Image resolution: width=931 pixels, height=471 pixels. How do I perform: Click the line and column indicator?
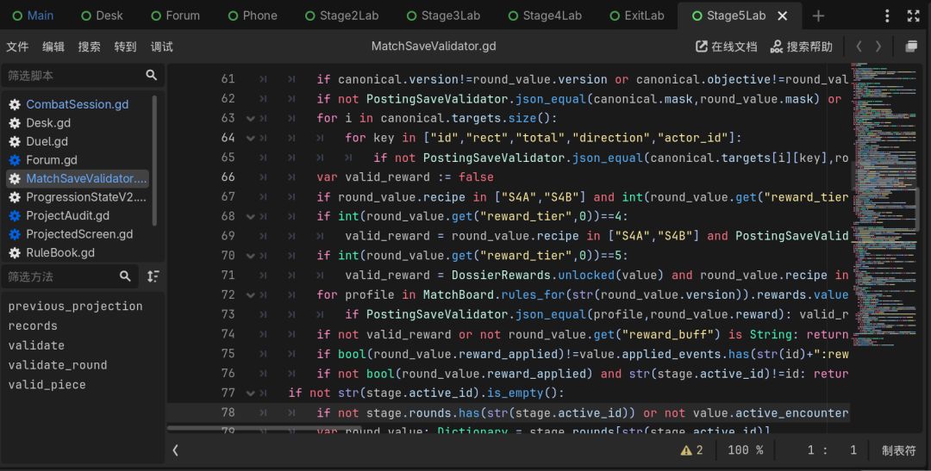832,450
